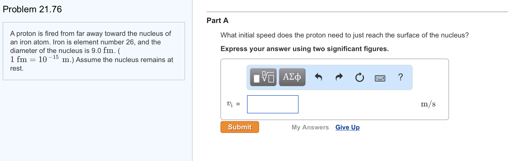Click the Problem 21.76 heading

(x=32, y=9)
